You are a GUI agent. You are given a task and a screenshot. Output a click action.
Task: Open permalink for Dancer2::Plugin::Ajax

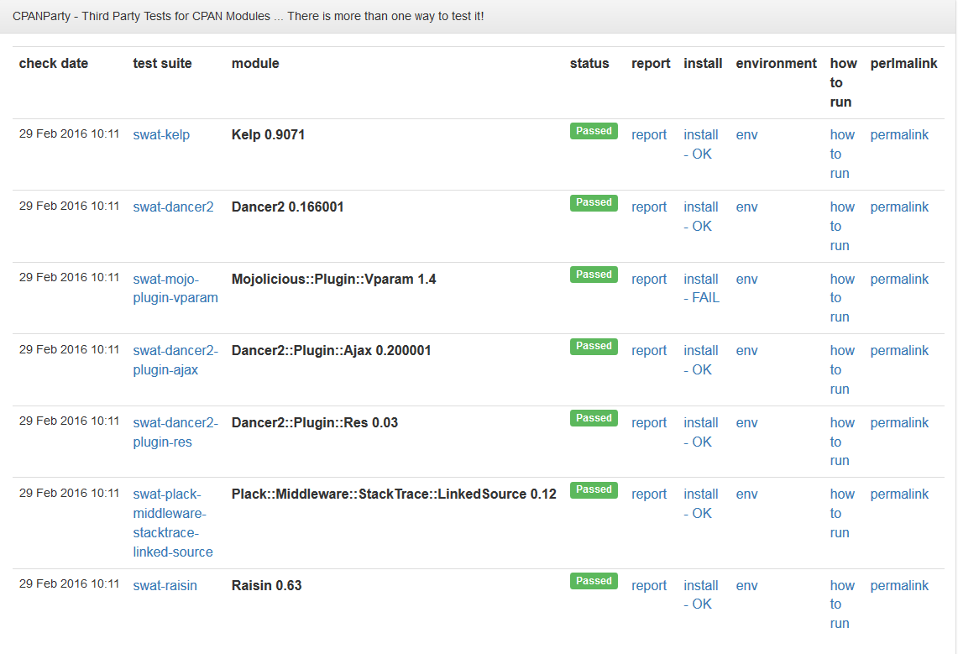tap(899, 351)
